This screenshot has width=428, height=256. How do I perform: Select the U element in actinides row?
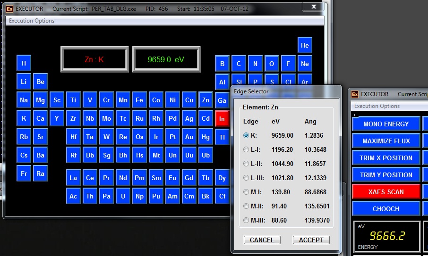point(123,196)
